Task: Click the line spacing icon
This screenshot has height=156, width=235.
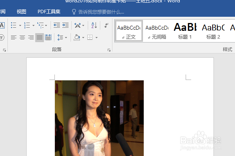Action: pyautogui.click(x=60, y=37)
